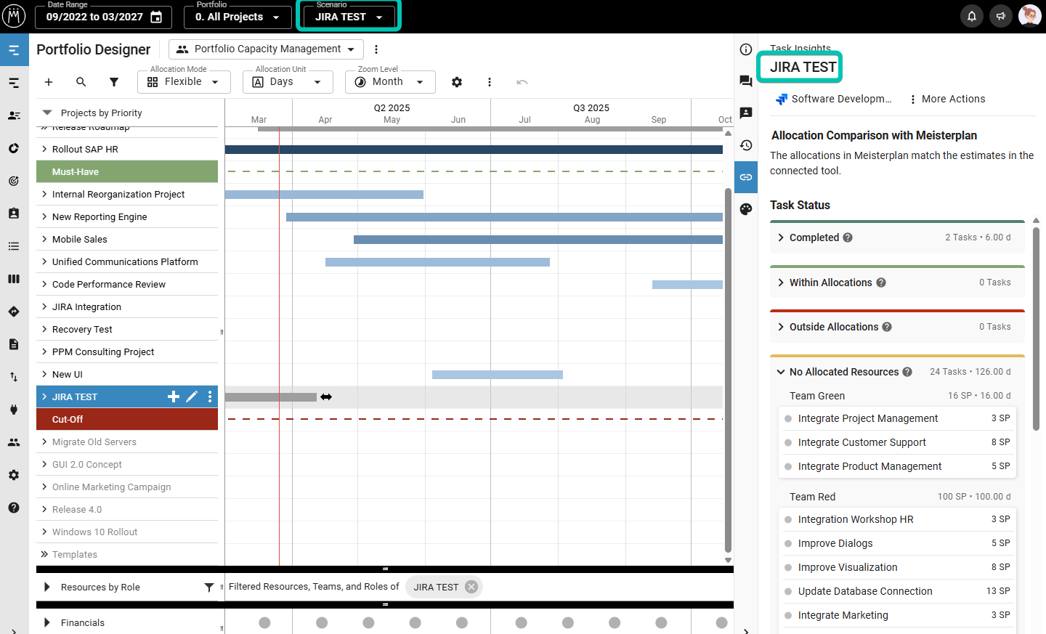The width and height of the screenshot is (1046, 634).
Task: Open the team icon in left sidebar
Action: pos(14,442)
